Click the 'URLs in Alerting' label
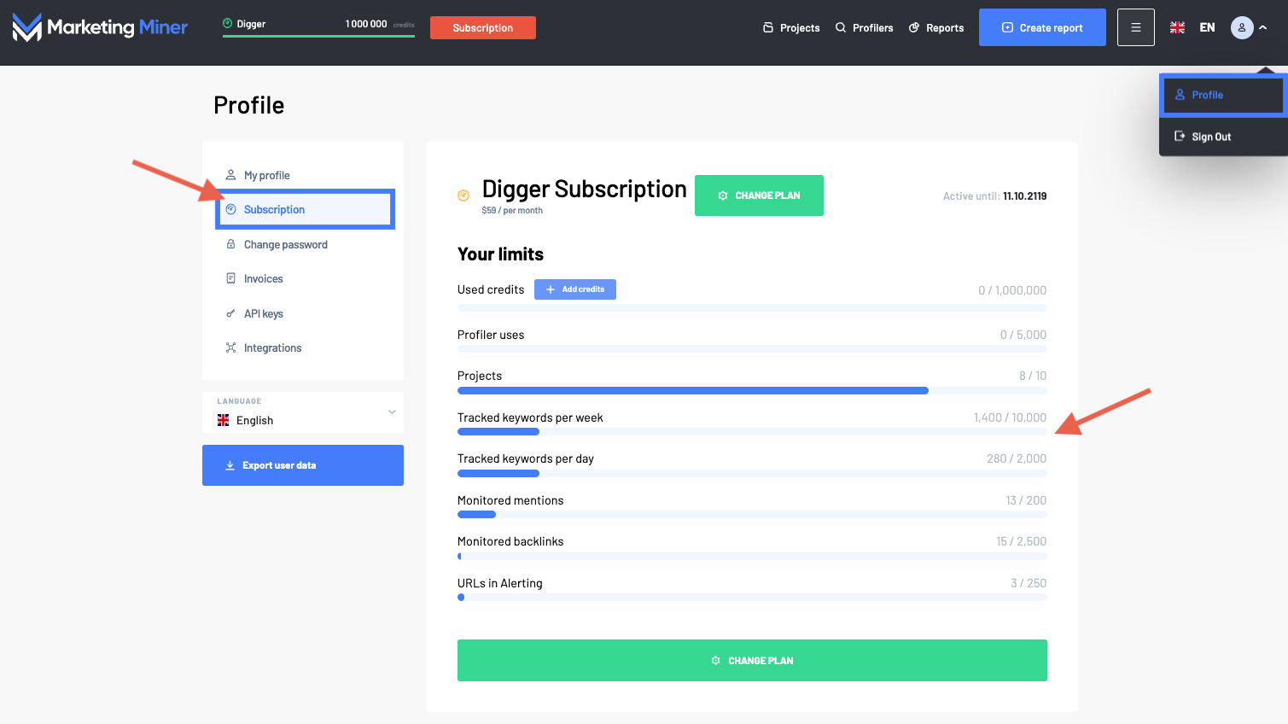This screenshot has height=724, width=1288. (499, 583)
